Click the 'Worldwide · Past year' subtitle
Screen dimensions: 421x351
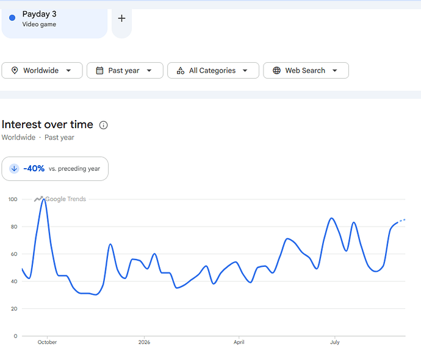(x=38, y=137)
